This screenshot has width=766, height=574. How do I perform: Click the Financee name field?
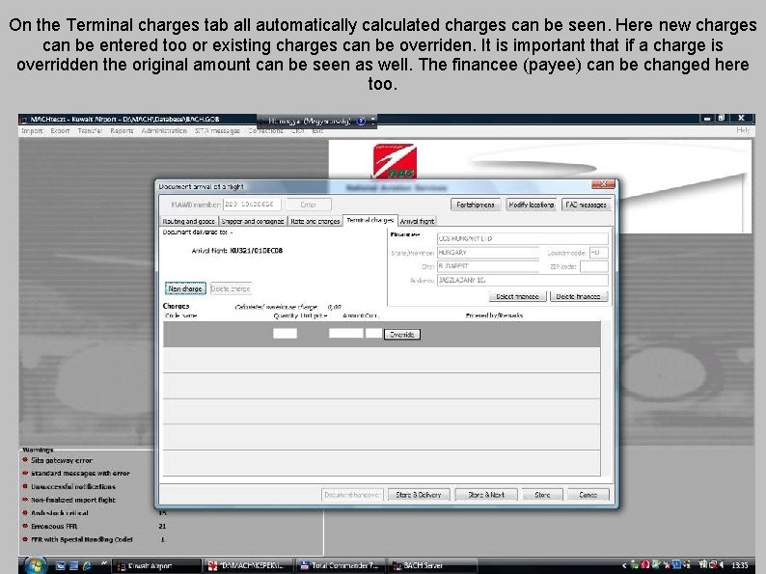tap(522, 239)
